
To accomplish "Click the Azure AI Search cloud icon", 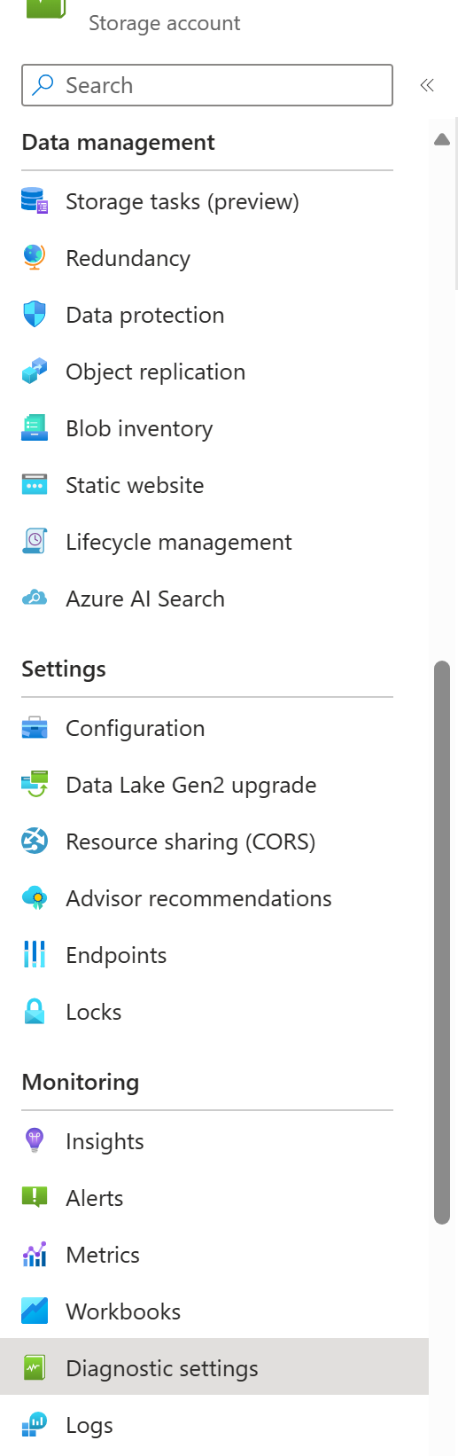I will pyautogui.click(x=35, y=599).
